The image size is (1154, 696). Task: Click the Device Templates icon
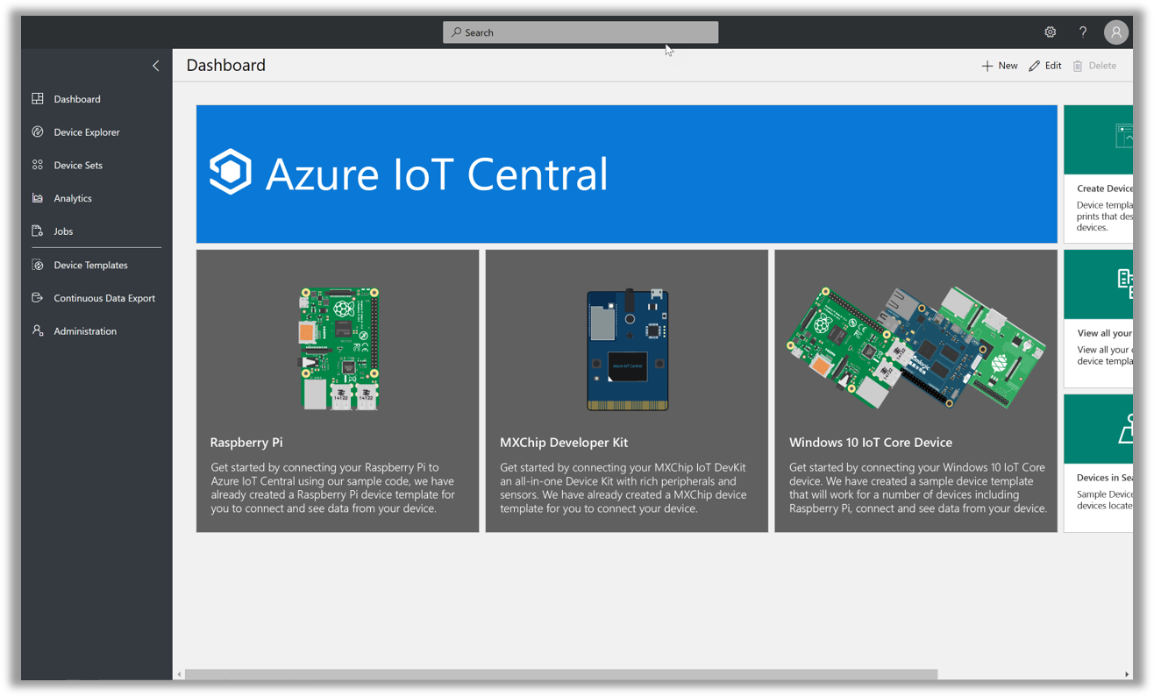38,265
